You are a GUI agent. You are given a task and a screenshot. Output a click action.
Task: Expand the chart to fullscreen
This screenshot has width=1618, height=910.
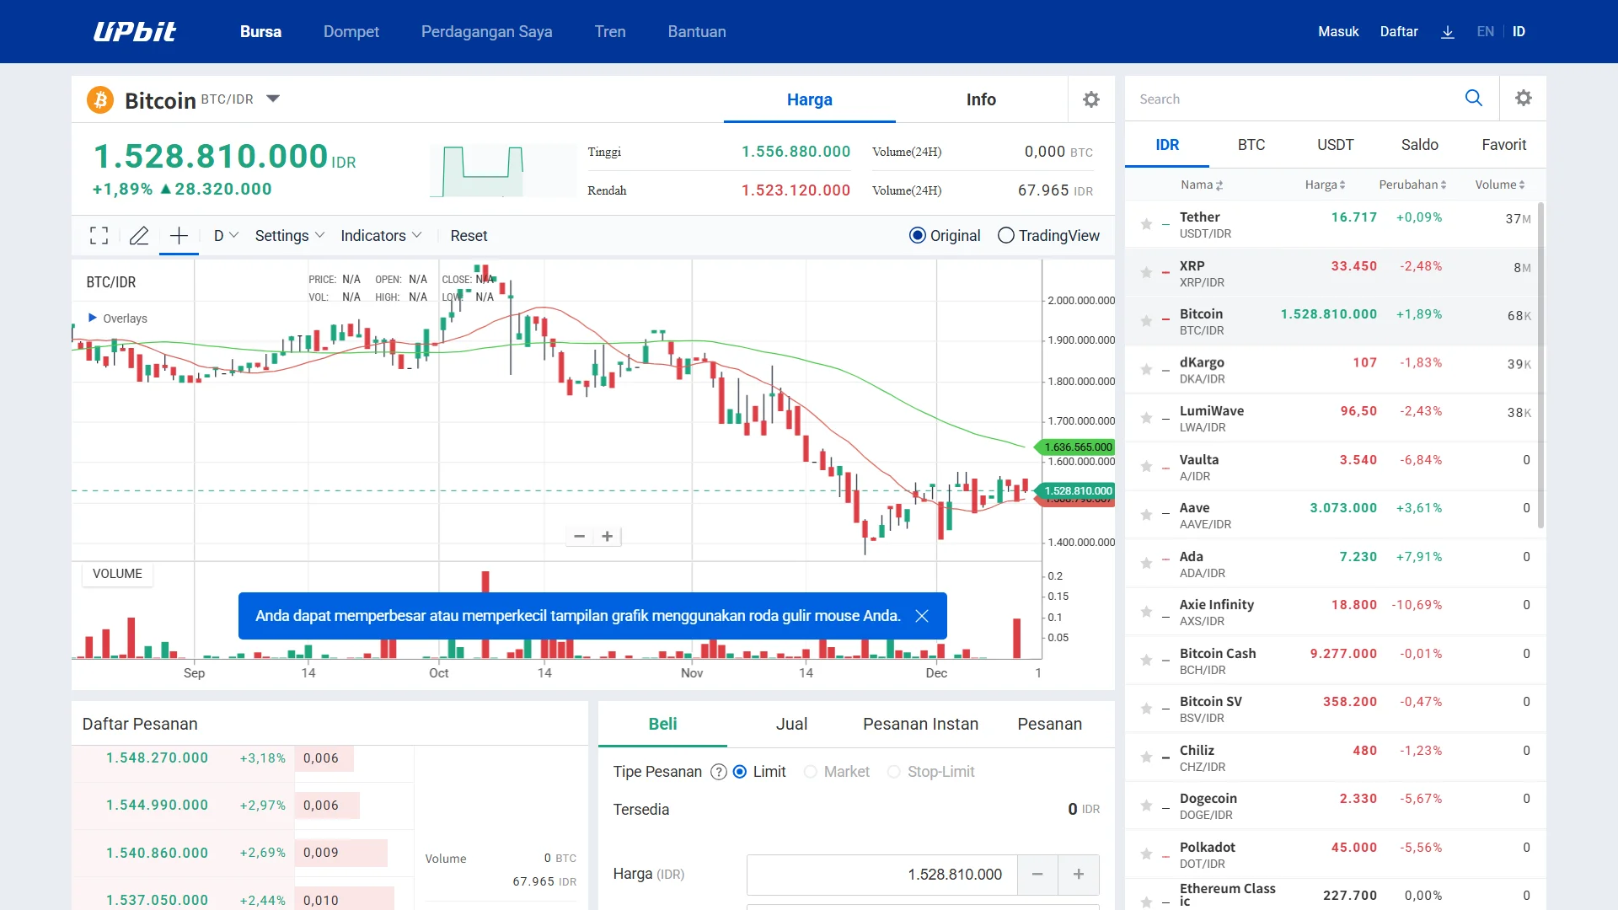99,236
